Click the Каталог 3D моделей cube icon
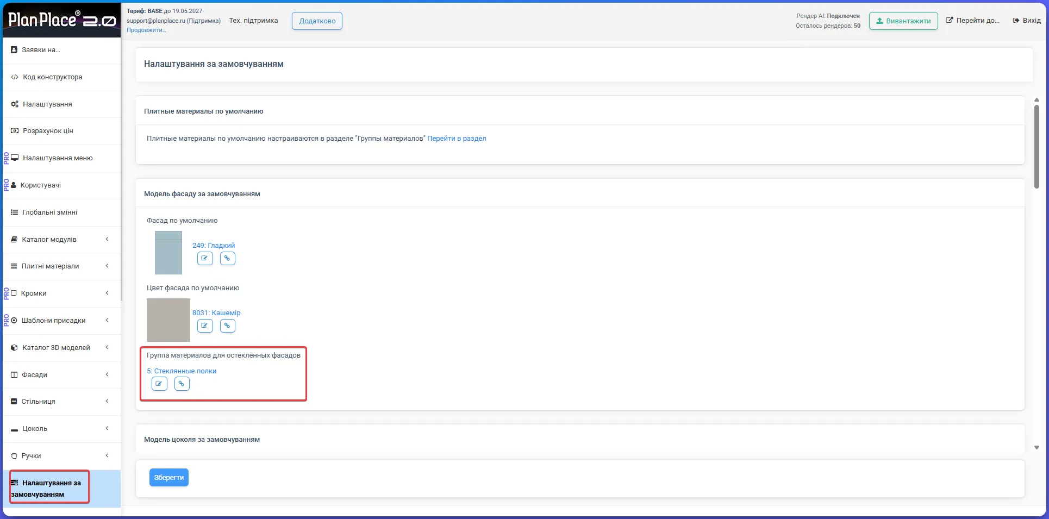Image resolution: width=1049 pixels, height=519 pixels. coord(15,348)
